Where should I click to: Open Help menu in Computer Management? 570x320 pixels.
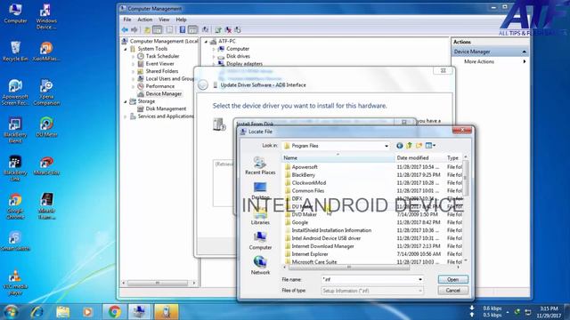coord(181,20)
